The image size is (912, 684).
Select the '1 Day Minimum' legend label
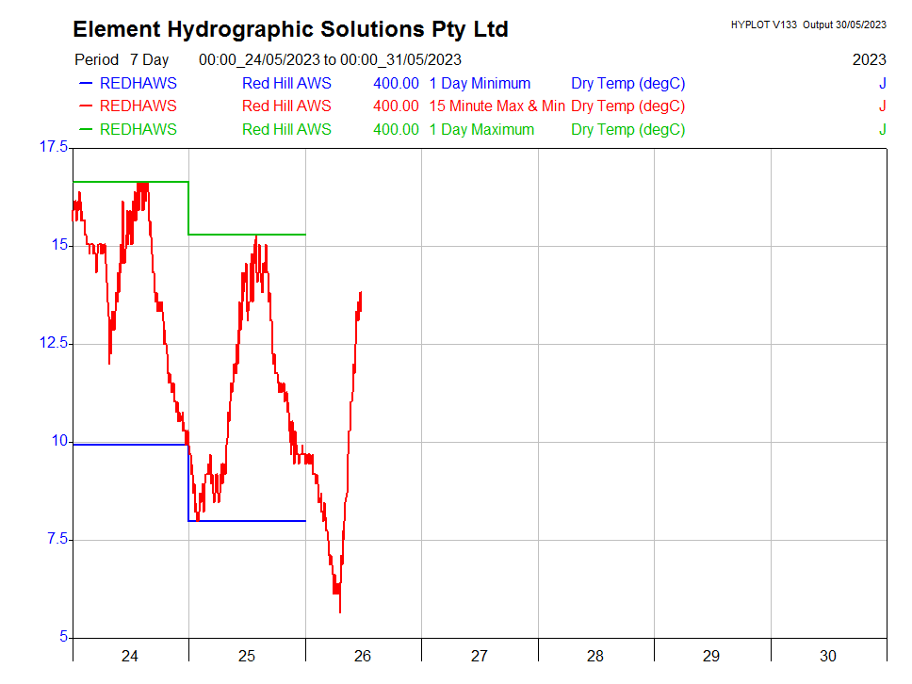480,83
